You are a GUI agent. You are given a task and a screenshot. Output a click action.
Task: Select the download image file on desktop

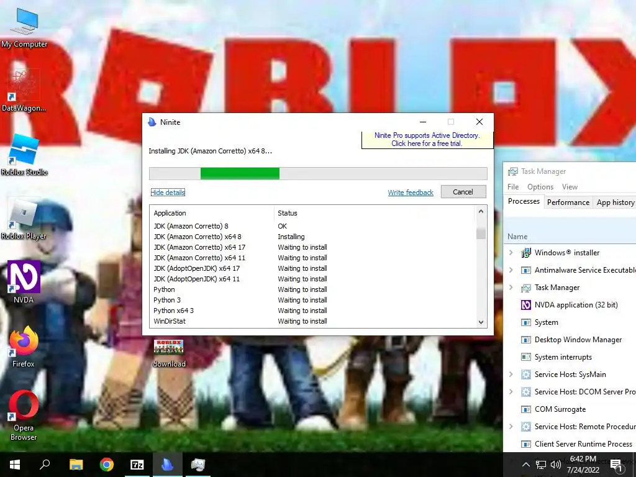coord(169,353)
